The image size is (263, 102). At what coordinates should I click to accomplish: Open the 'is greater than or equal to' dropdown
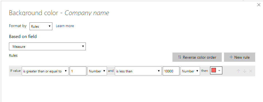point(45,71)
